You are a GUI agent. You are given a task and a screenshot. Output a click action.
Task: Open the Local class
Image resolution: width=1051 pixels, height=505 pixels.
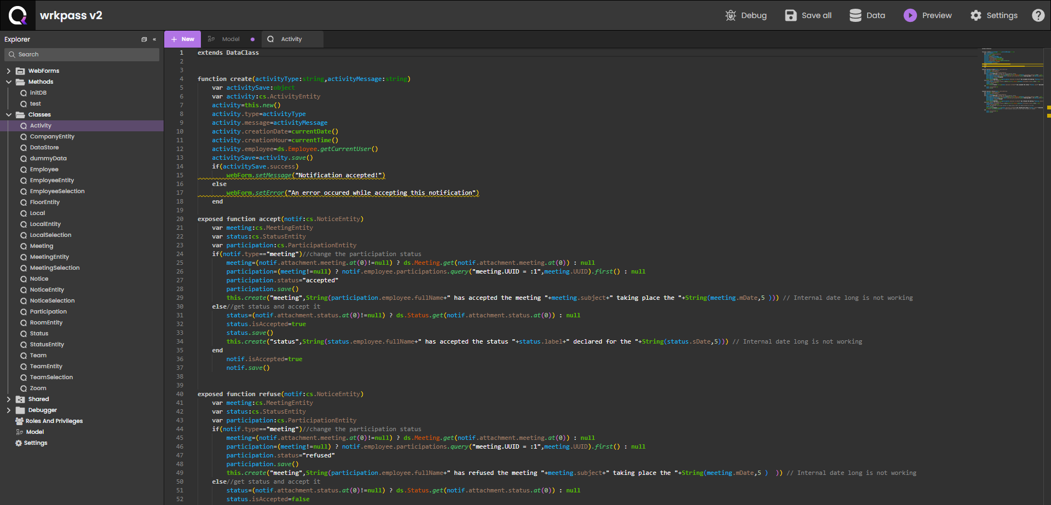click(37, 213)
